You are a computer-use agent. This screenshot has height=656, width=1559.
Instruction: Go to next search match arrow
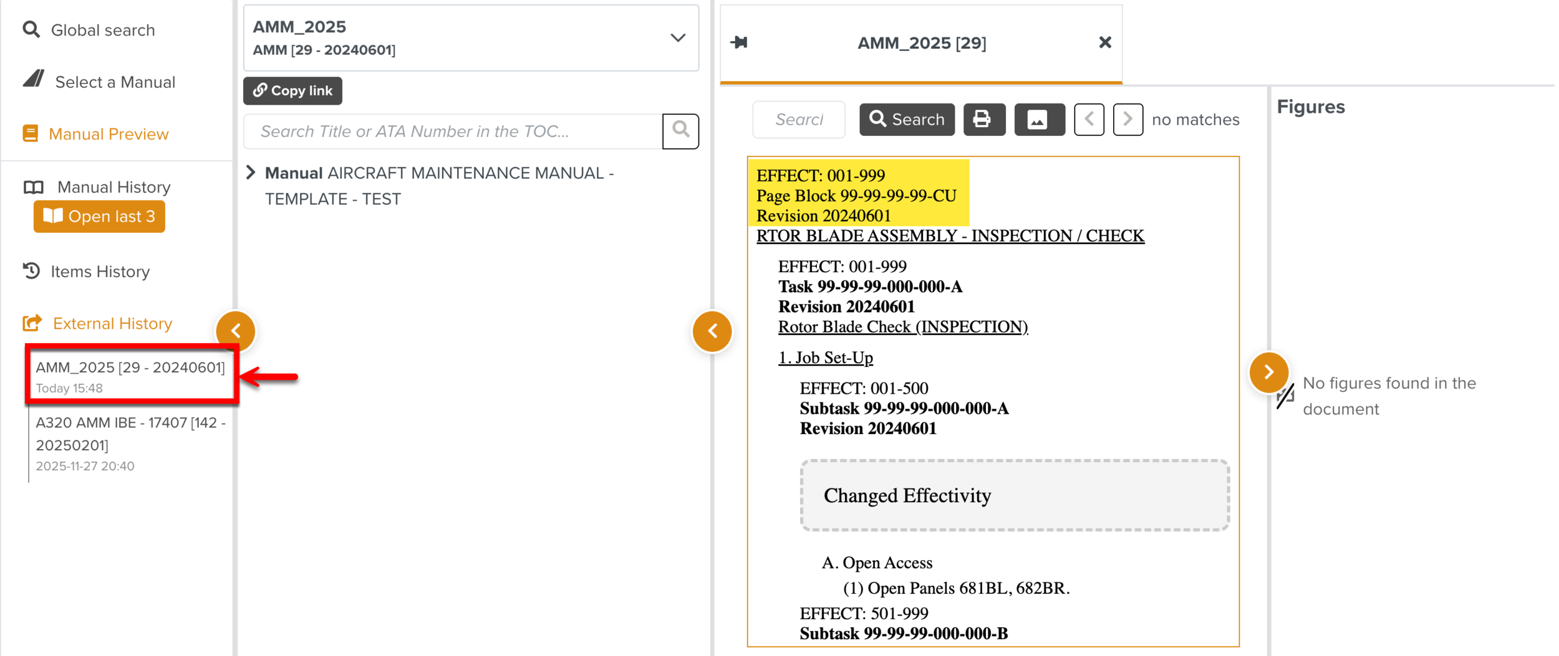(1127, 119)
